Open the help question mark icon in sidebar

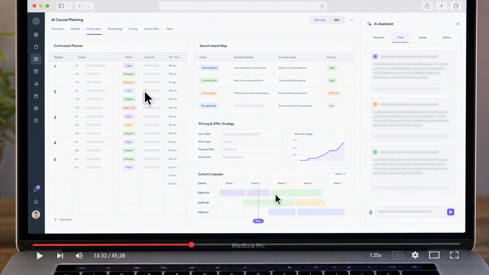pos(36,120)
